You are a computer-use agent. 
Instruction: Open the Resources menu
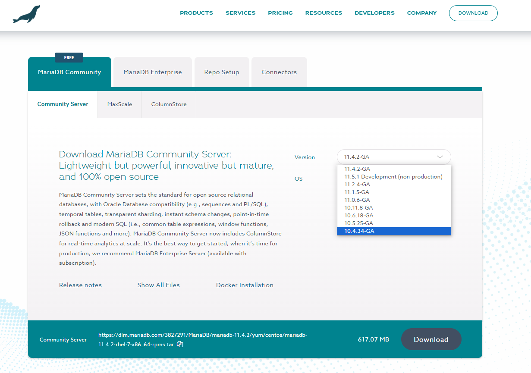click(x=324, y=13)
